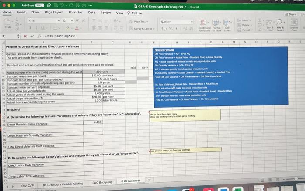
Task: Open the Data ribbon tab
Action: coord(91,13)
